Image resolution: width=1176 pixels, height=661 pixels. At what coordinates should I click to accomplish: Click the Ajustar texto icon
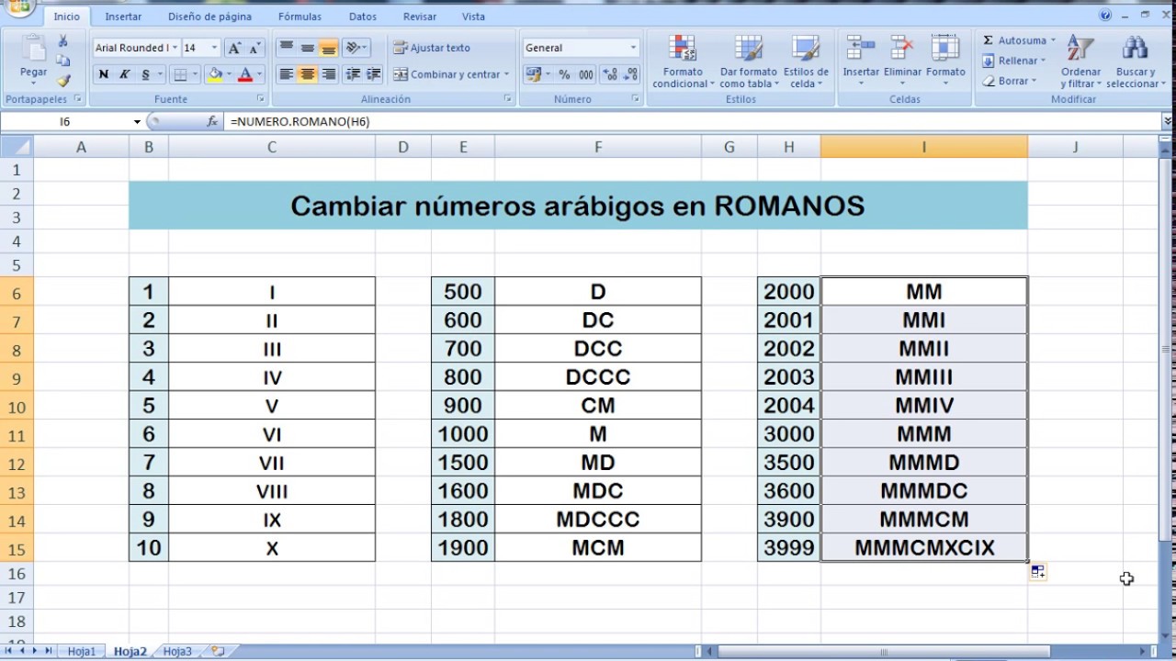coord(401,47)
